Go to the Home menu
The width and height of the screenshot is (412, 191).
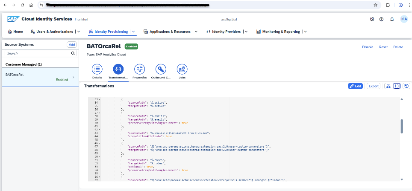(x=15, y=32)
